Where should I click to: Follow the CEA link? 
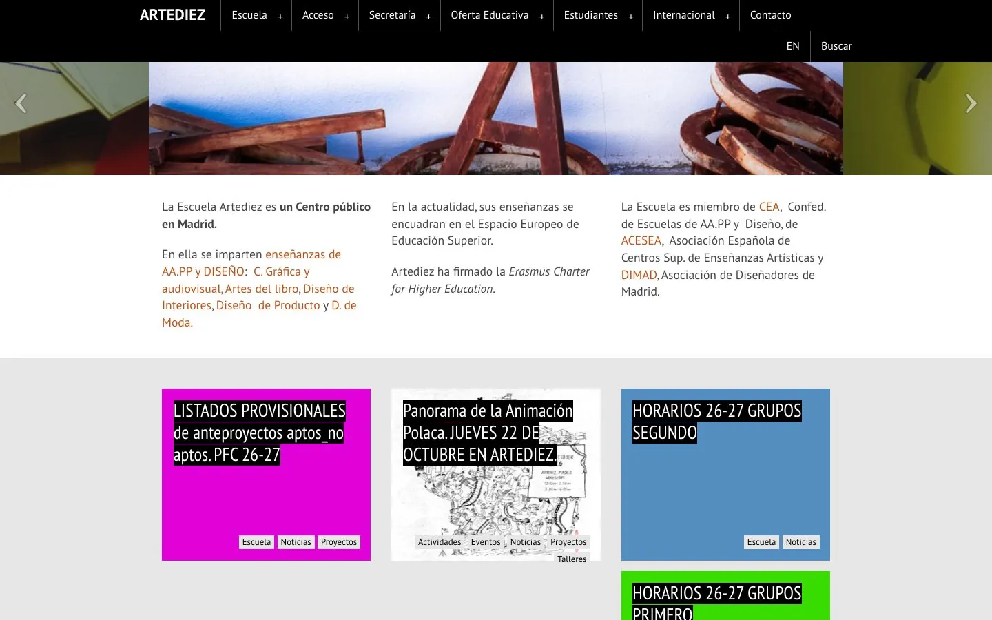[769, 207]
